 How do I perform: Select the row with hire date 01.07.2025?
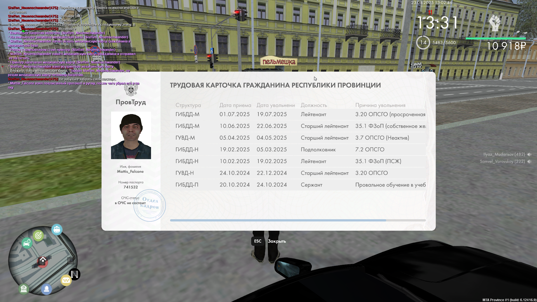pyautogui.click(x=298, y=114)
